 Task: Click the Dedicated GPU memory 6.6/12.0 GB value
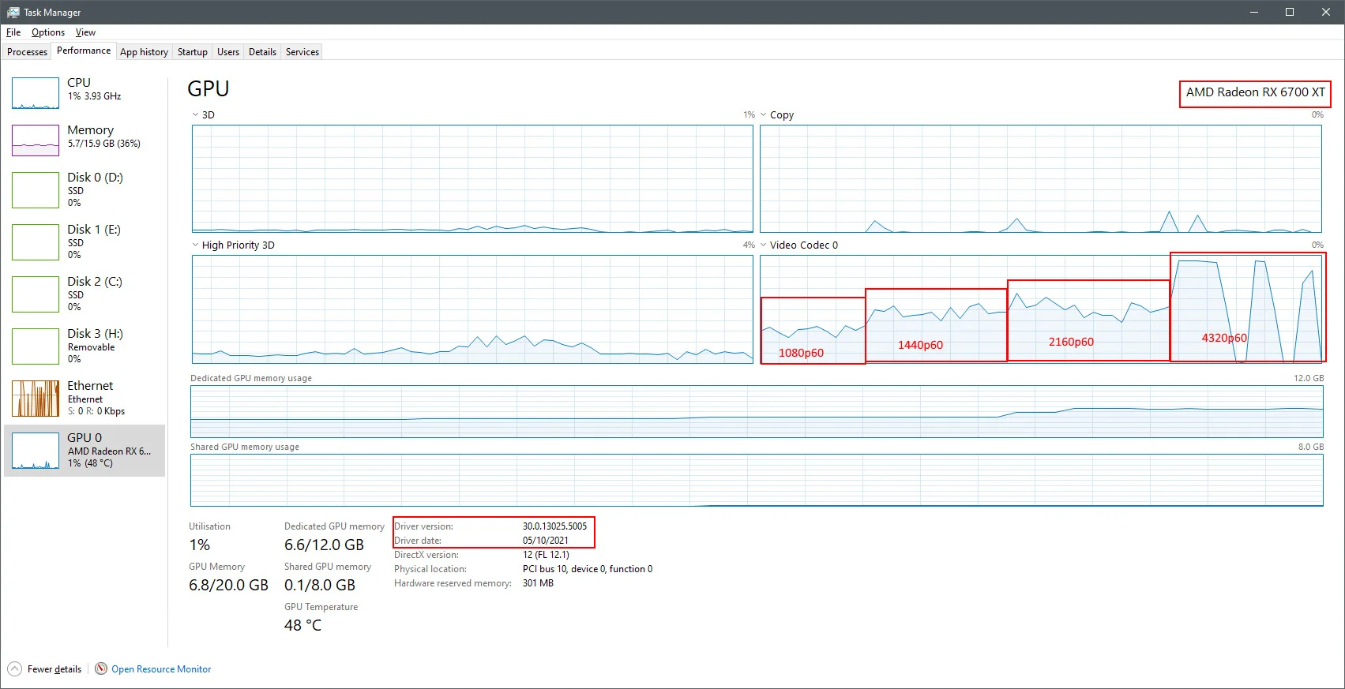pos(324,545)
